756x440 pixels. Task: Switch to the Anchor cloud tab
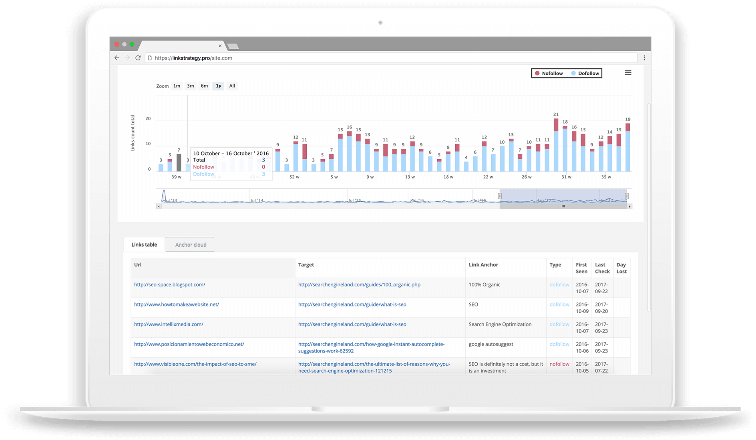(191, 245)
